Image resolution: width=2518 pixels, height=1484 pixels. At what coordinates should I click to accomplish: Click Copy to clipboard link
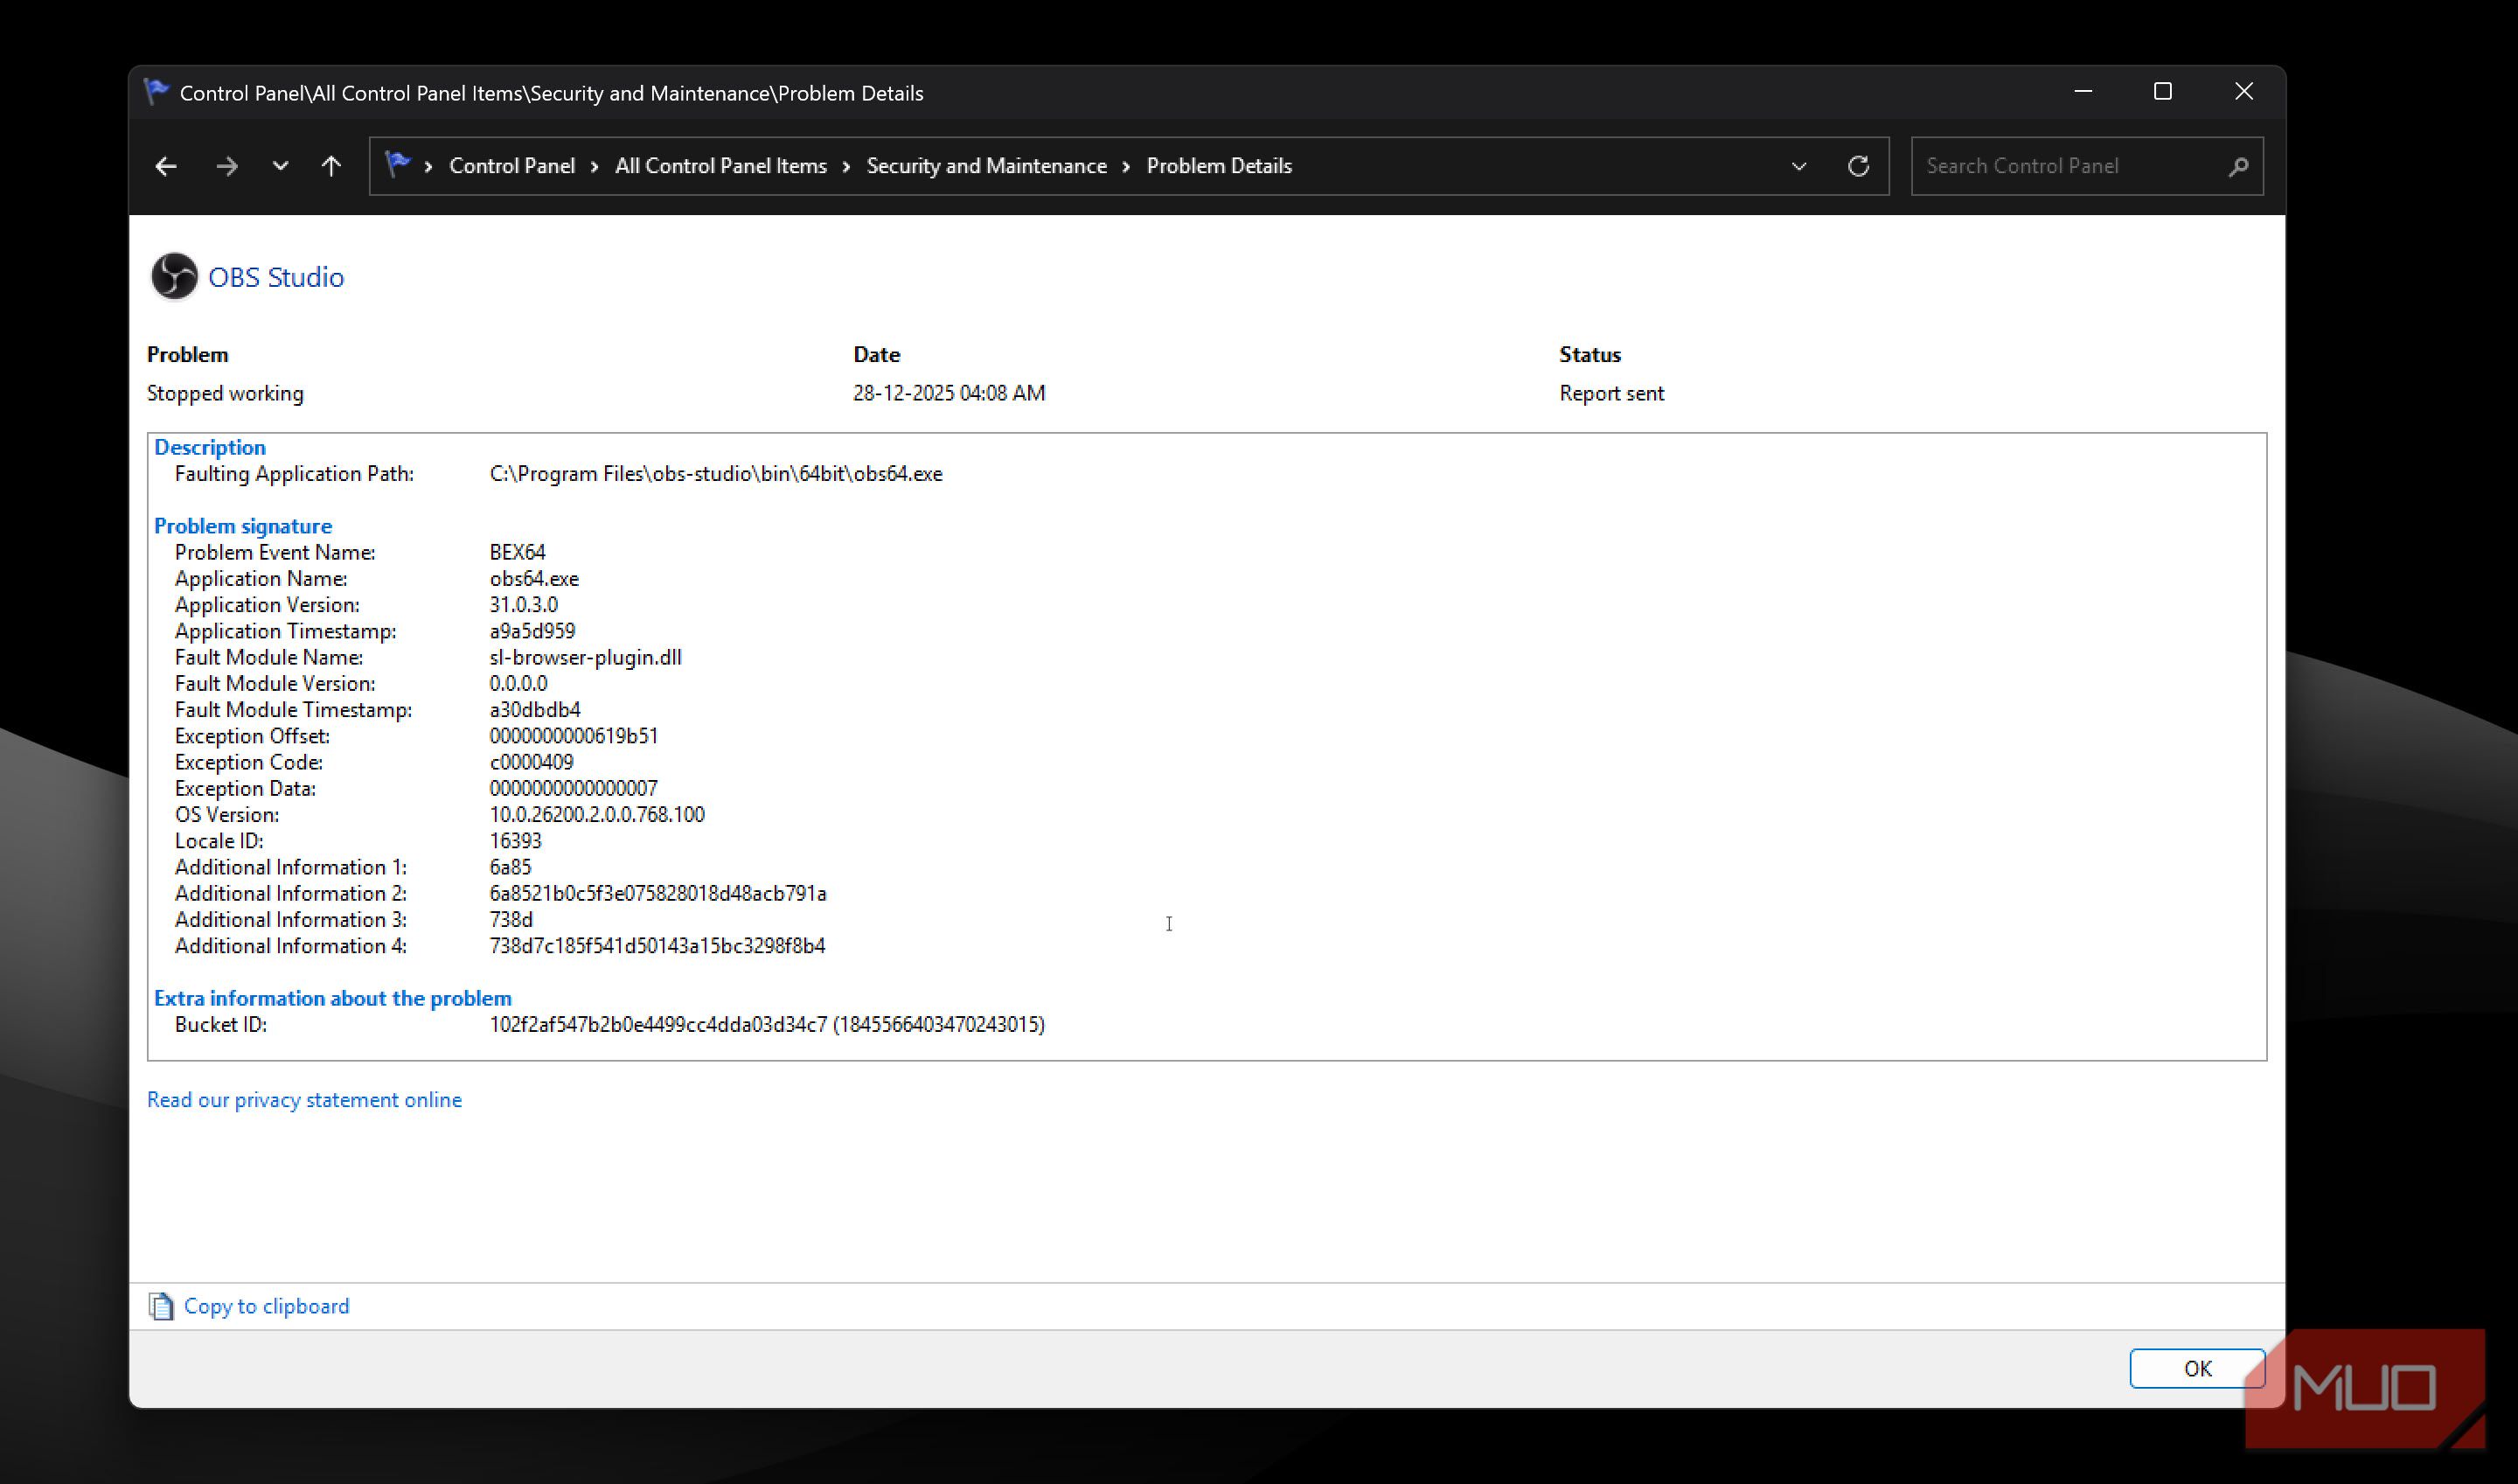pyautogui.click(x=266, y=1306)
